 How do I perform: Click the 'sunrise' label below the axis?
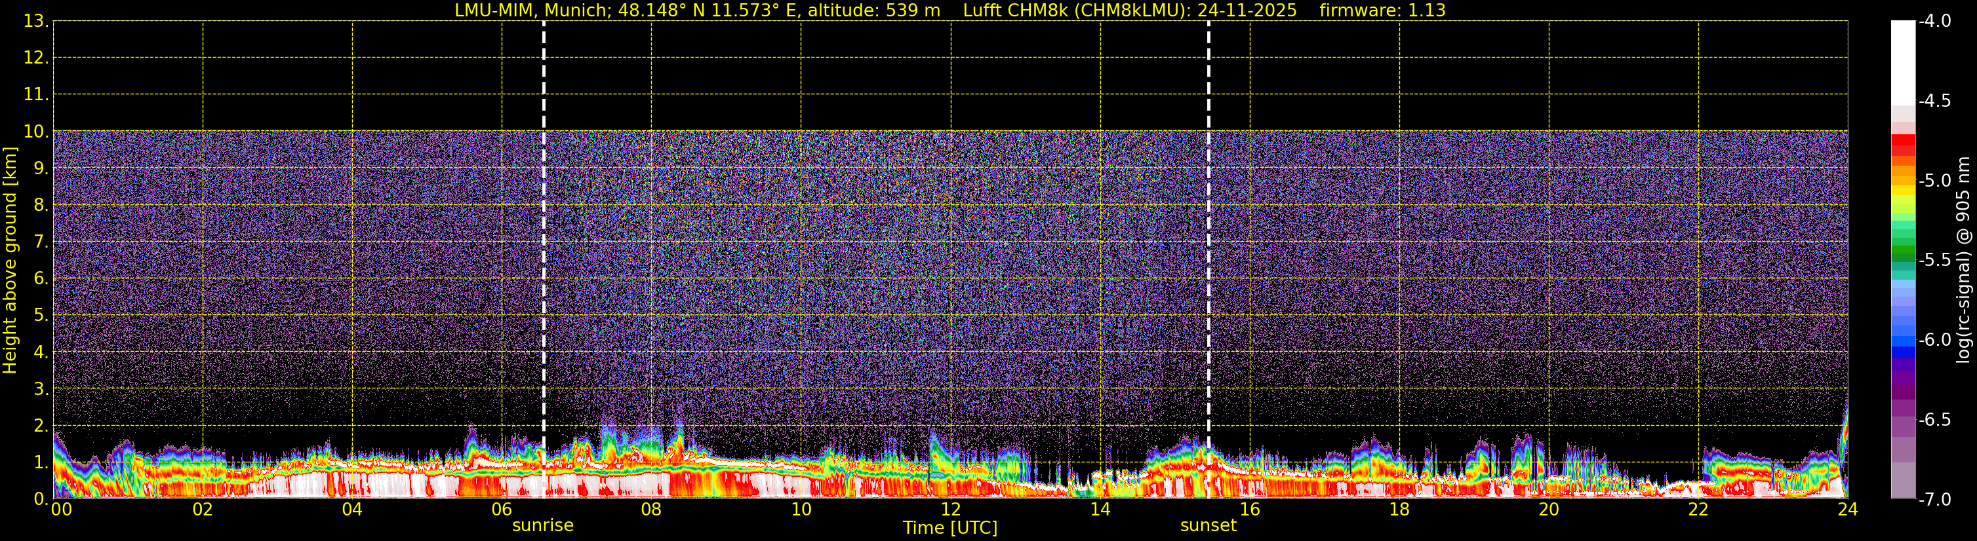tap(542, 526)
